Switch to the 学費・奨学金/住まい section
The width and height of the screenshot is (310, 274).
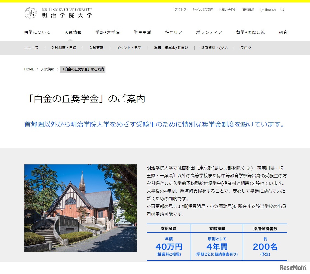(x=171, y=47)
